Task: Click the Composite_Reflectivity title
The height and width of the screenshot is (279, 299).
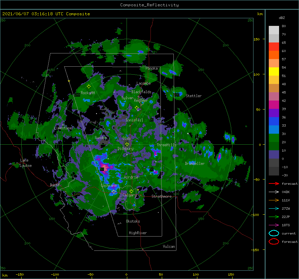Action: (149, 5)
